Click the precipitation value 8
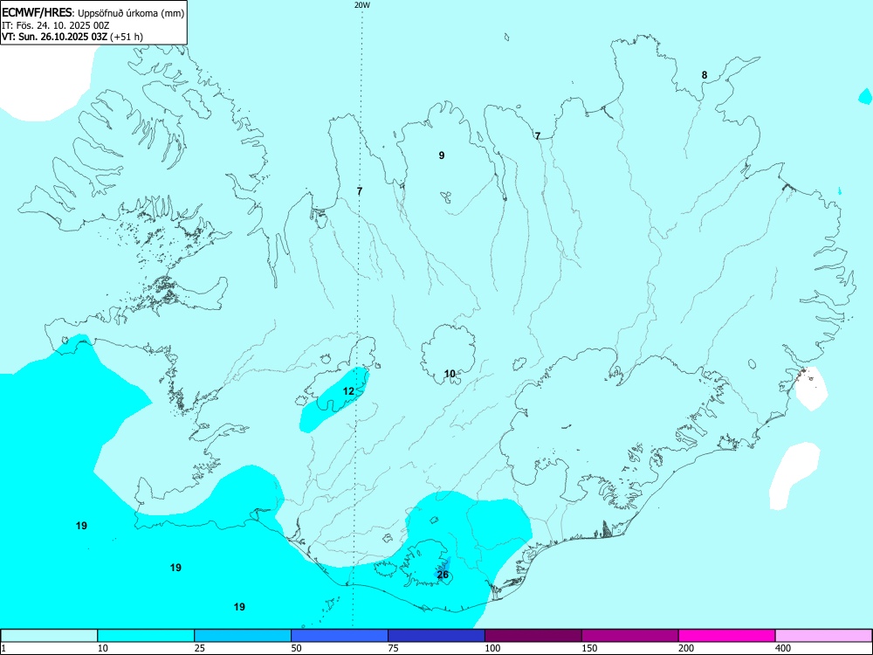This screenshot has width=873, height=655. coord(705,74)
